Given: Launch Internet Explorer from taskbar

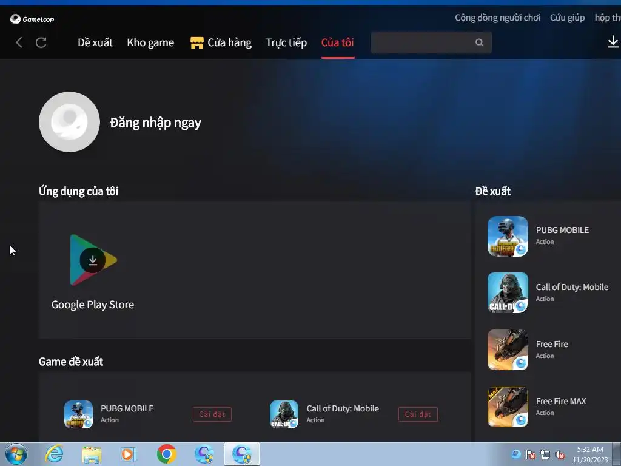Looking at the screenshot, I should (x=54, y=454).
